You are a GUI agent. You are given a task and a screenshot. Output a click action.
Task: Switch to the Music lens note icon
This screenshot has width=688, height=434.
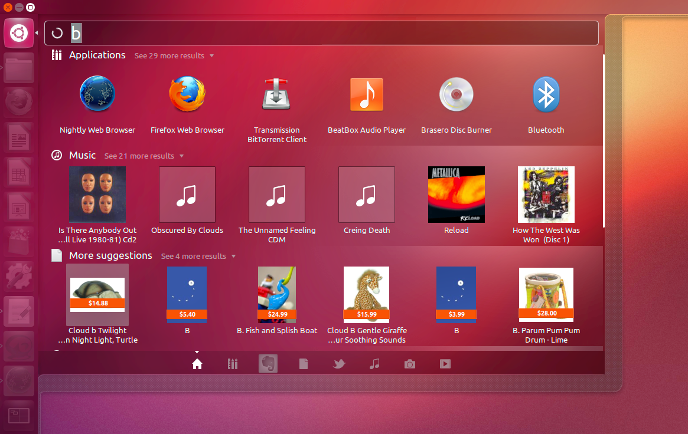pos(374,364)
